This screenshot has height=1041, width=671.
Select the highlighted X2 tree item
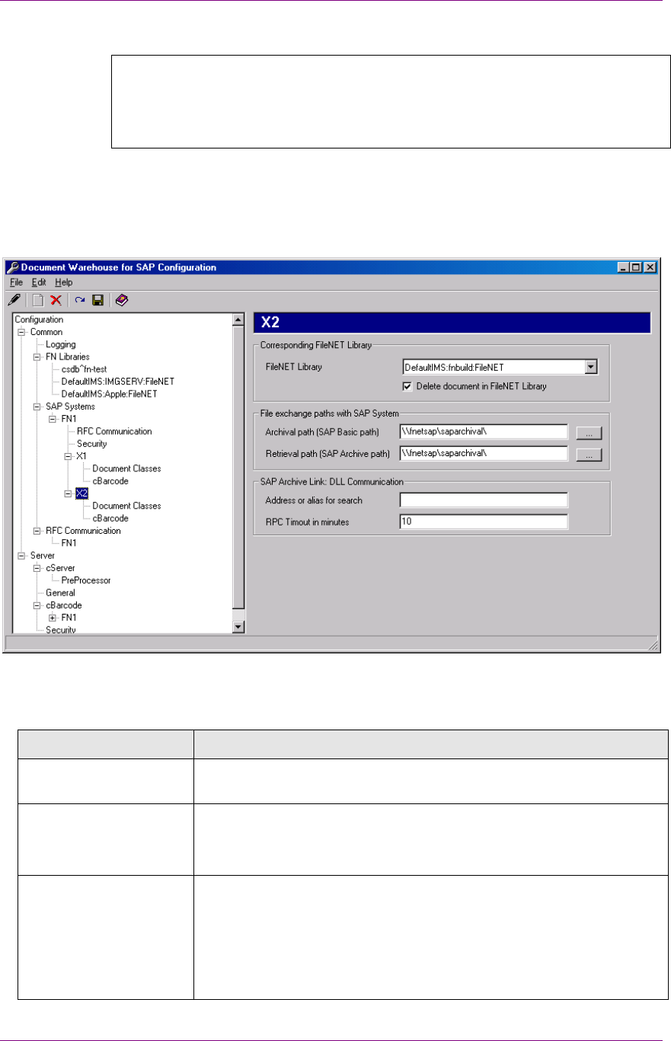pyautogui.click(x=82, y=493)
